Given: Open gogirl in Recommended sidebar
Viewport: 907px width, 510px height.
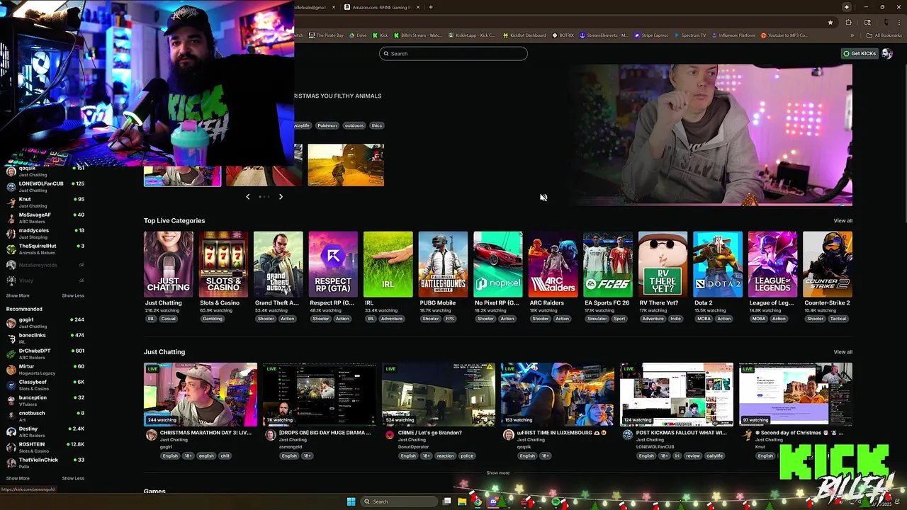Looking at the screenshot, I should click(45, 323).
